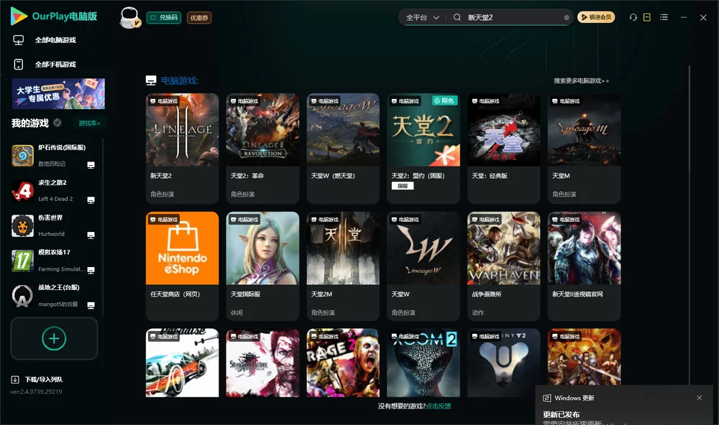719x425 pixels.
Task: Open the Burnout Paradise racing car card
Action: click(x=182, y=363)
